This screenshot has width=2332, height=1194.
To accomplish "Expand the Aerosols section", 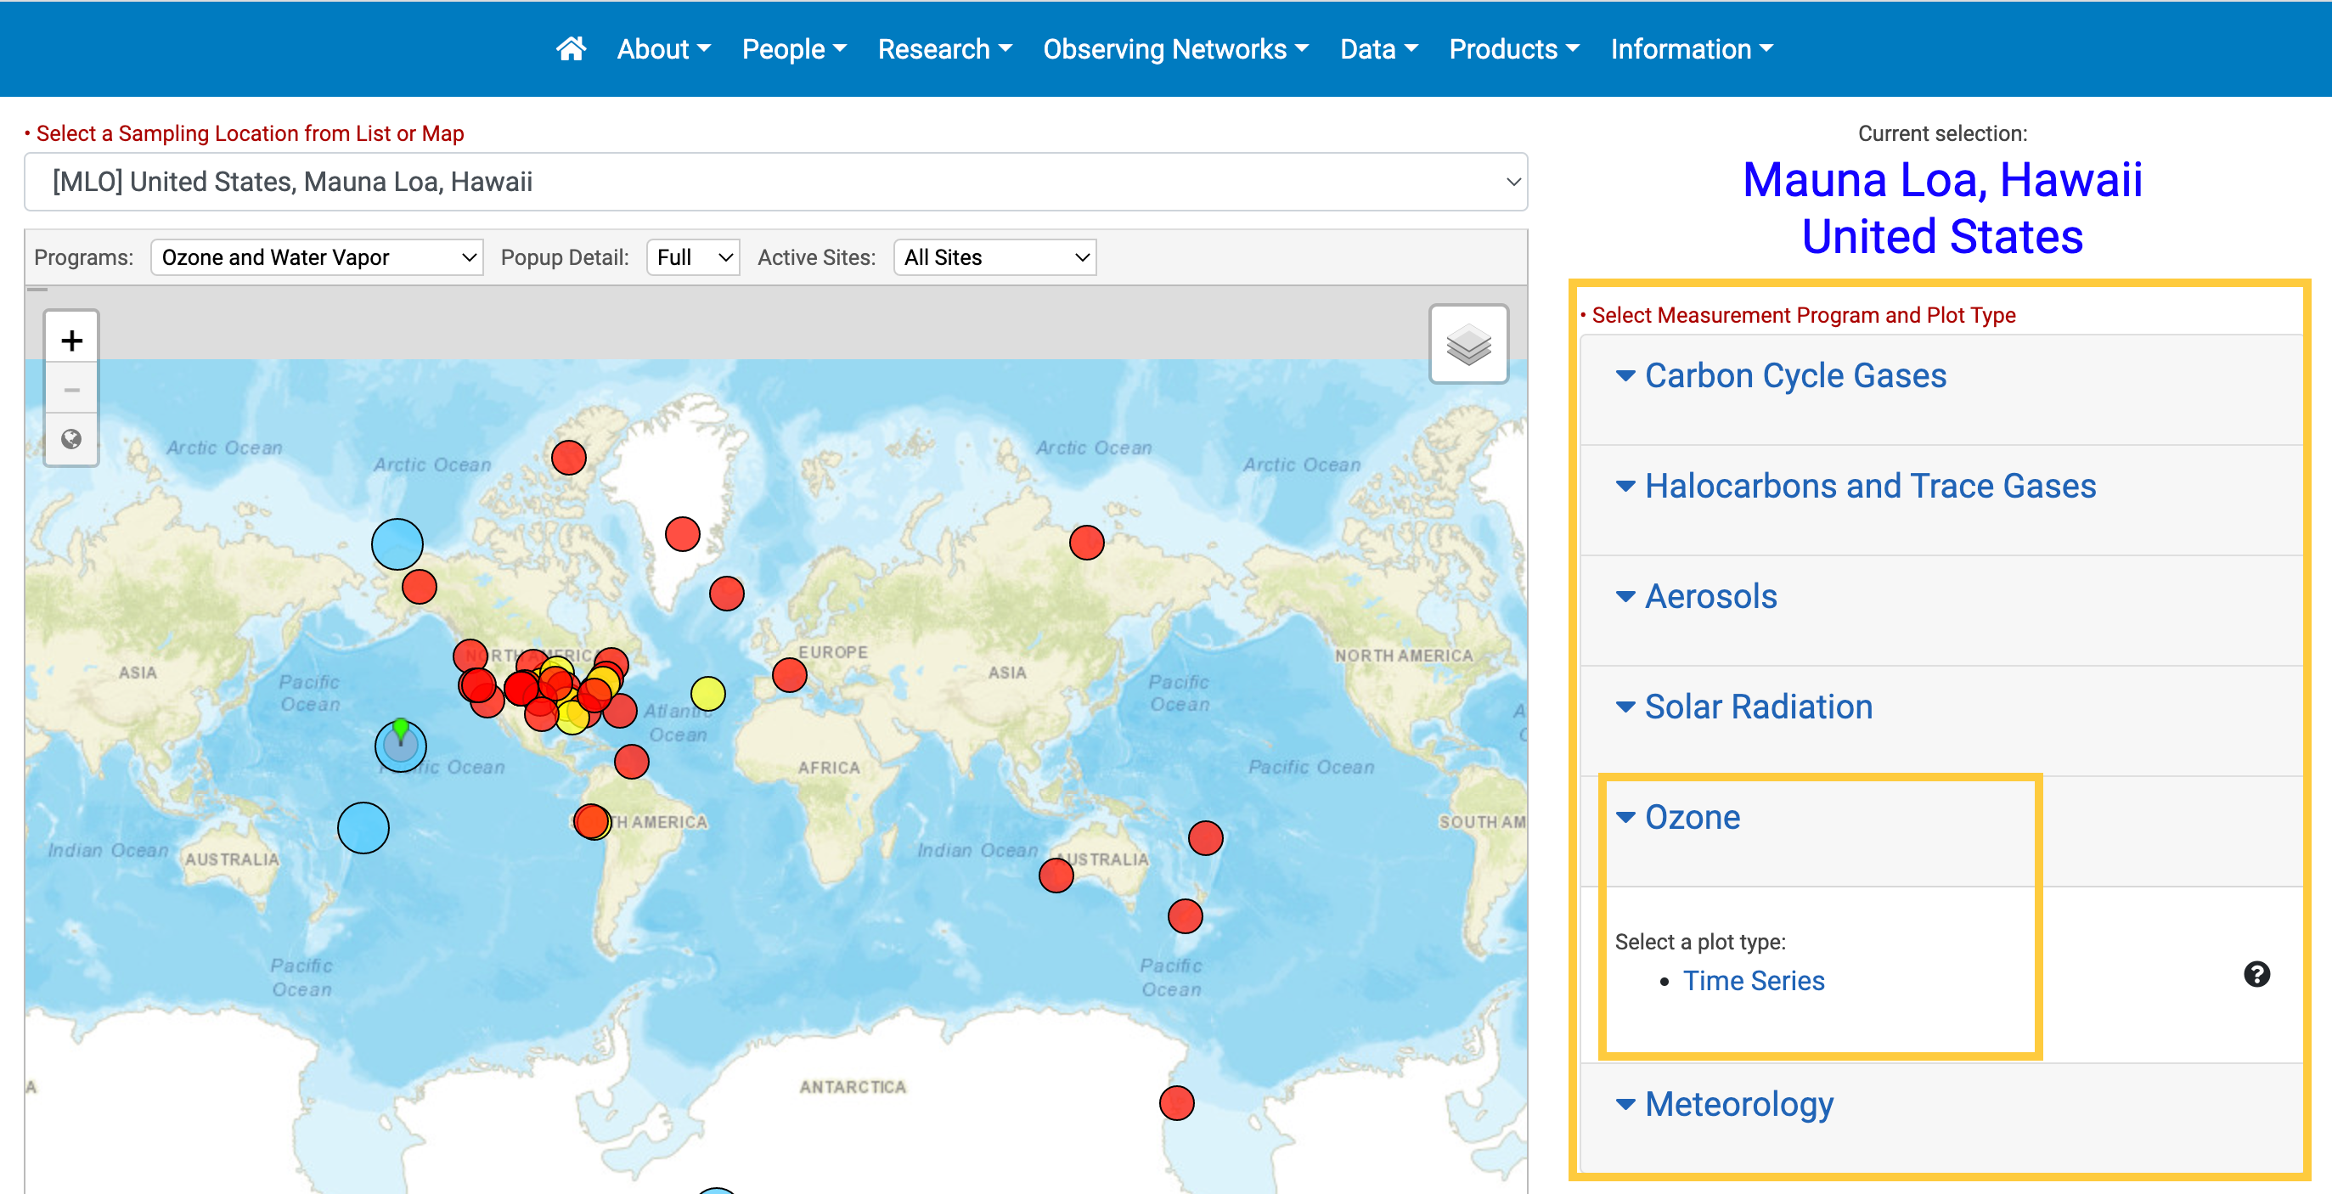I will pyautogui.click(x=1710, y=596).
